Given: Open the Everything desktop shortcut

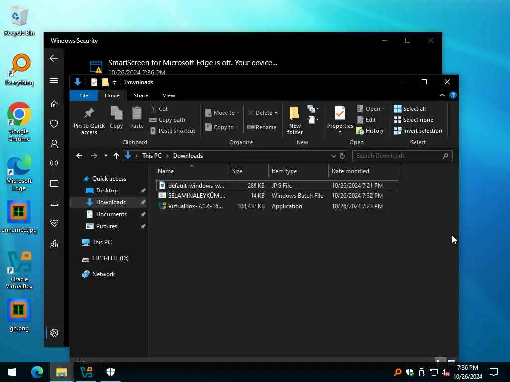Looking at the screenshot, I should click(x=19, y=70).
